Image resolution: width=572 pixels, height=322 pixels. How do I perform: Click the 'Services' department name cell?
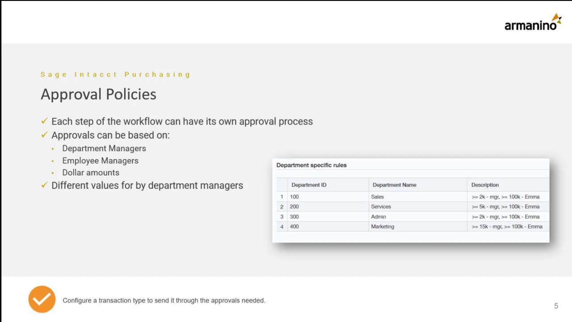[x=418, y=207]
